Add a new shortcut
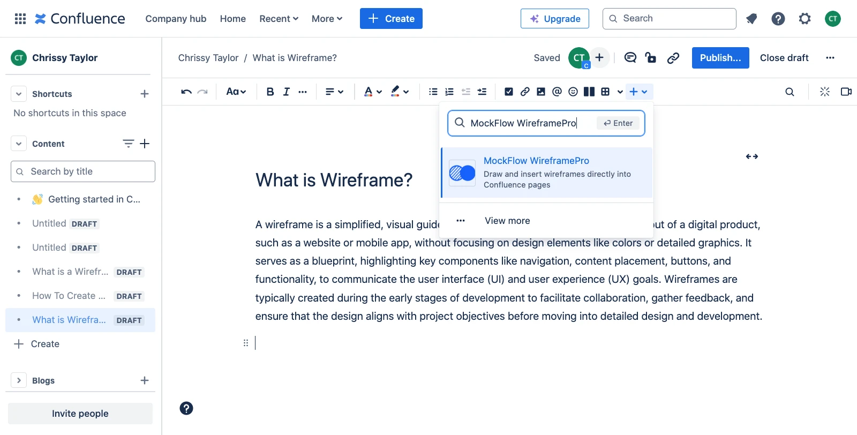857x435 pixels. [x=145, y=94]
